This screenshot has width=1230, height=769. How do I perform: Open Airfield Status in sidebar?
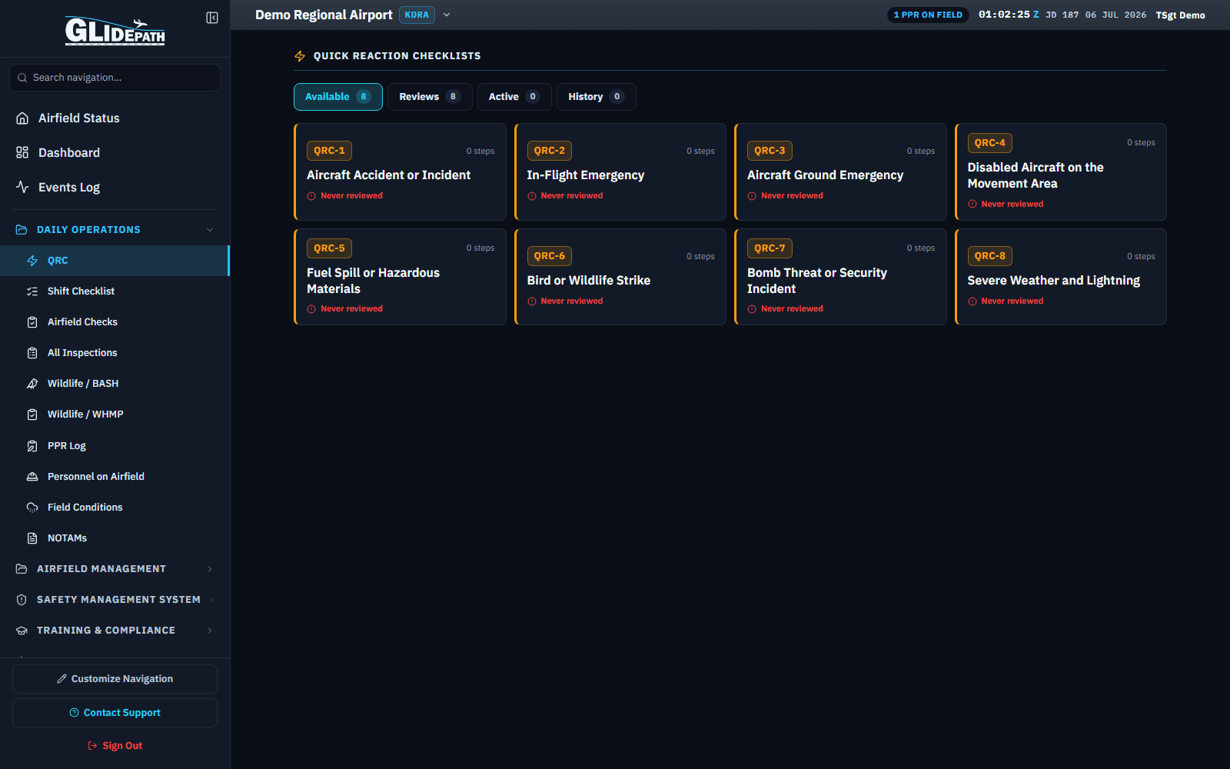pos(115,118)
